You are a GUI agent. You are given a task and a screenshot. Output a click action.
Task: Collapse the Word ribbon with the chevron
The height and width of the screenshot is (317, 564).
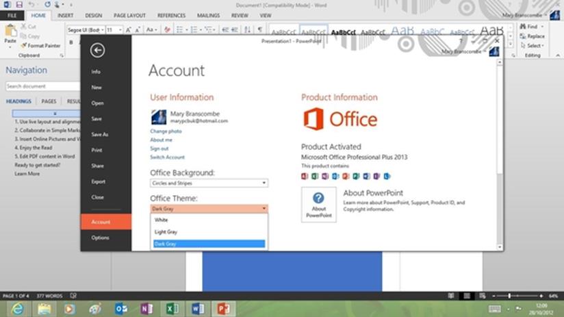(x=558, y=55)
